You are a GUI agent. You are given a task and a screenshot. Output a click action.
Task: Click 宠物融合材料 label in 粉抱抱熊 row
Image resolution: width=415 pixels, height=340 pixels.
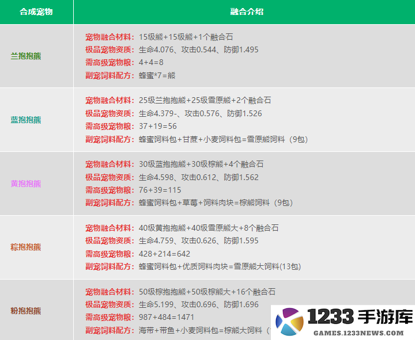(x=110, y=292)
